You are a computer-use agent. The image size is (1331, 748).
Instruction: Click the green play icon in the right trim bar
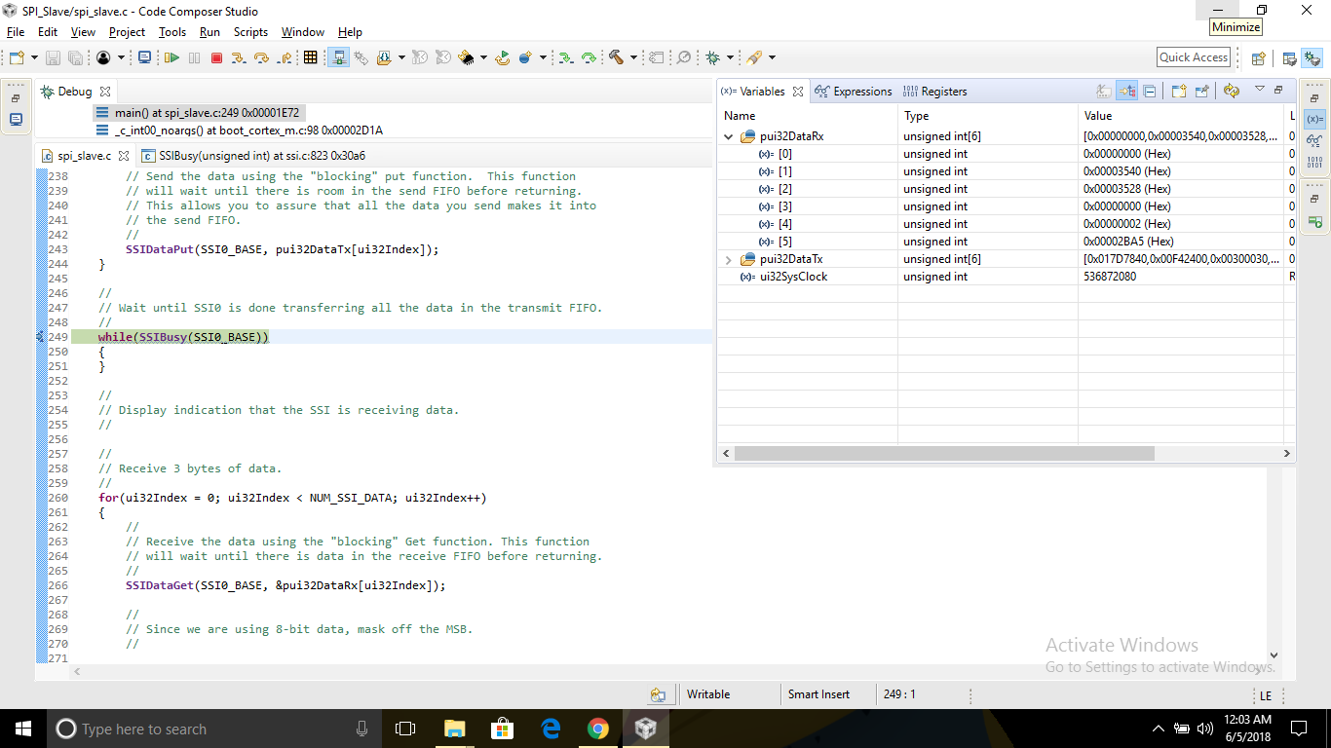point(1314,222)
